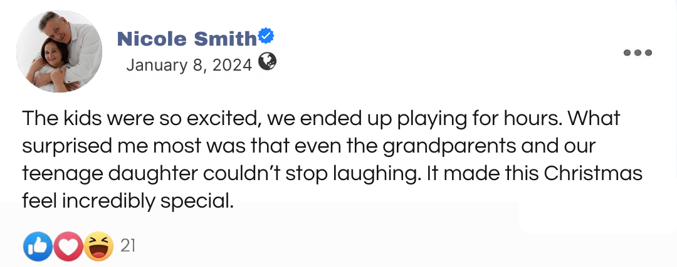The width and height of the screenshot is (677, 267).
Task: Click the laughing Haha reaction emoji
Action: (98, 246)
